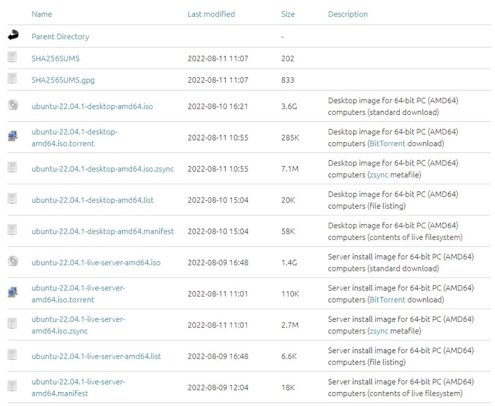Open the SHA256SUMS file link
The width and height of the screenshot is (495, 406).
[56, 58]
